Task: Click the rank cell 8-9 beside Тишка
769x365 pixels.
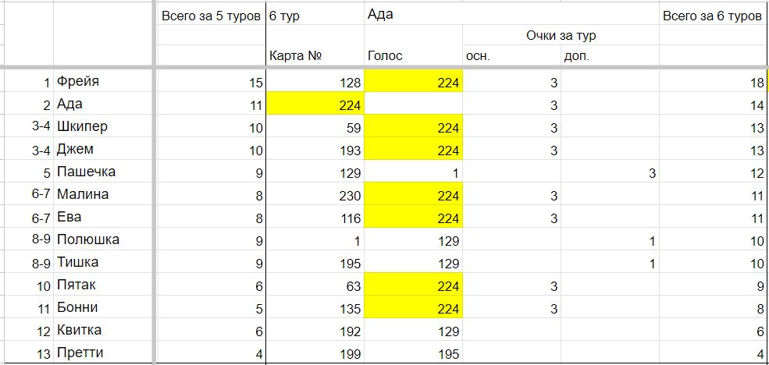Action: (x=27, y=262)
